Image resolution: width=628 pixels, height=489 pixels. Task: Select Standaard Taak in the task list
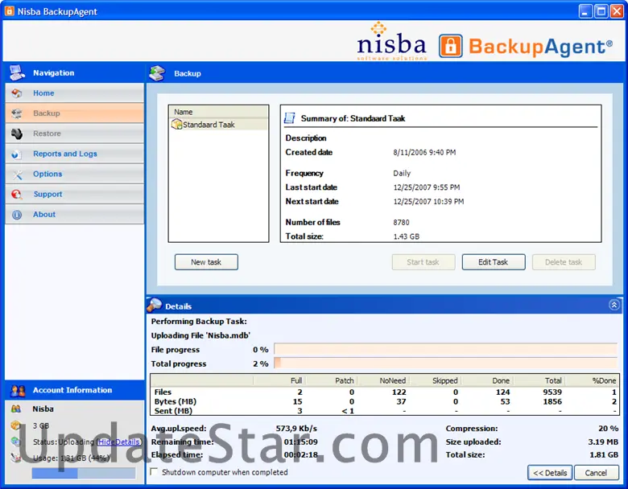[219, 125]
